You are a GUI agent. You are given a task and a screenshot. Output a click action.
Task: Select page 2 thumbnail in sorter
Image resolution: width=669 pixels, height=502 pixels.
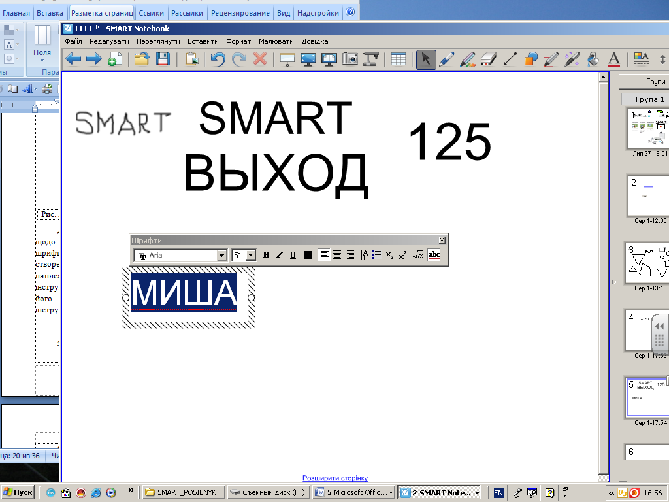click(x=649, y=196)
